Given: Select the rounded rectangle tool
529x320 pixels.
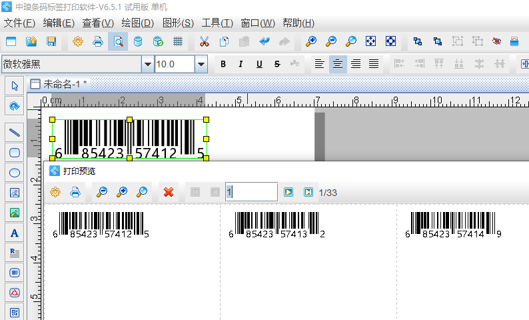Looking at the screenshot, I should pos(14,152).
